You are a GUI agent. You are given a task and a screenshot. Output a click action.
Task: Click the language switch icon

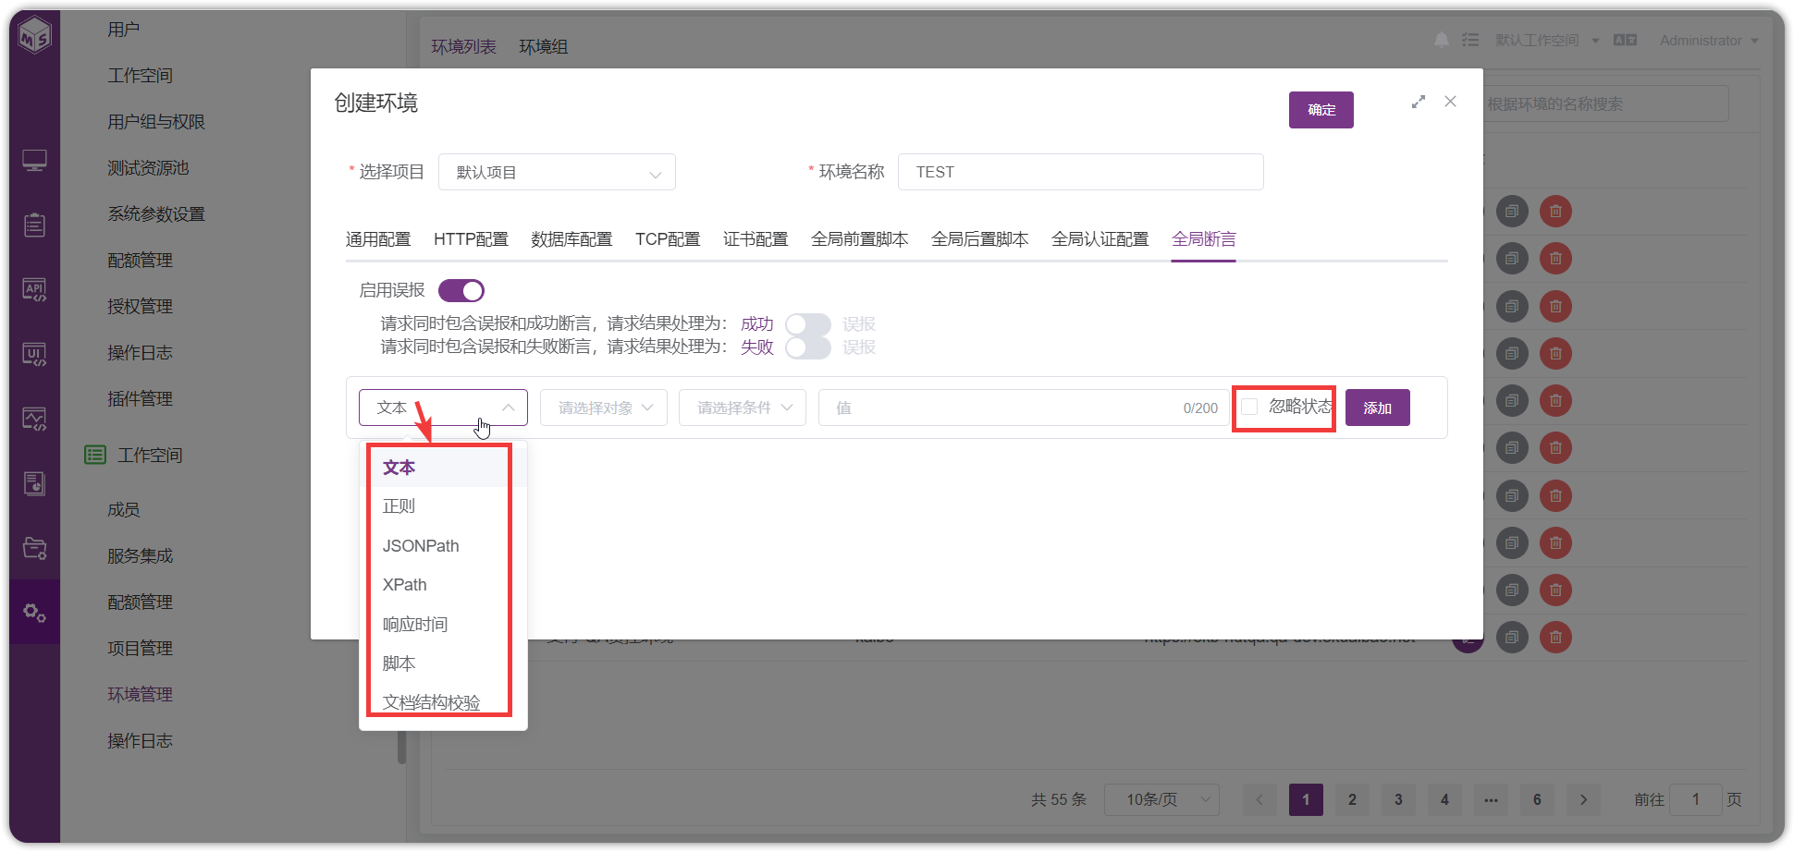click(1625, 40)
